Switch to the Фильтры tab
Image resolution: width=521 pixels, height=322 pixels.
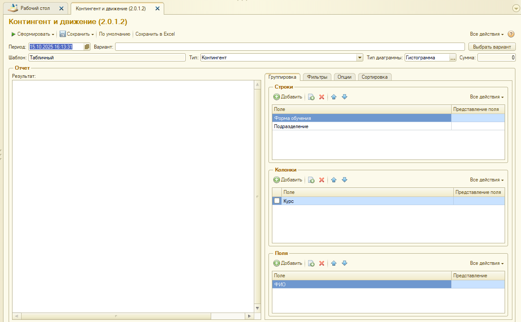coord(317,77)
